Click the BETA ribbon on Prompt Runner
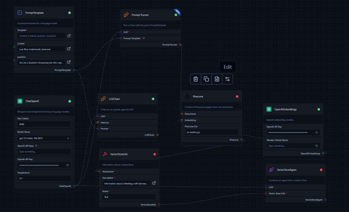Viewport: 349px width, 212px height. (x=177, y=12)
